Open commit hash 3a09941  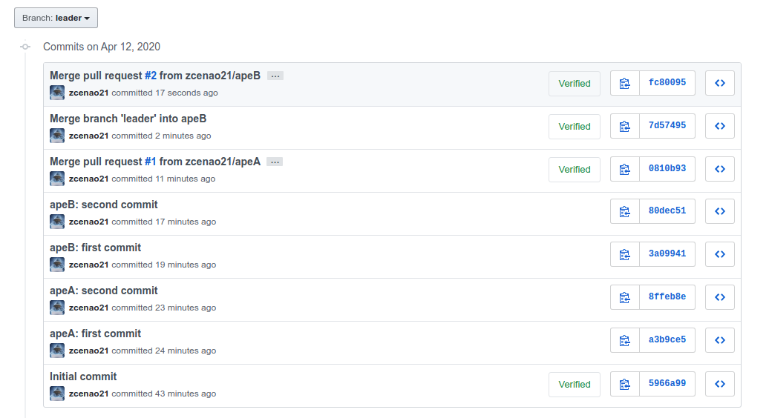coord(667,254)
